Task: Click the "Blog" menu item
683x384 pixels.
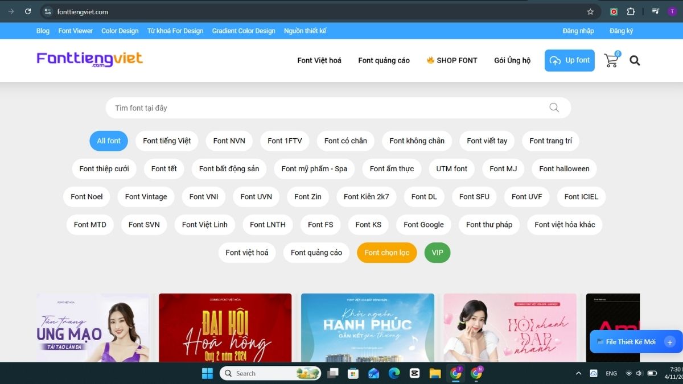Action: tap(42, 31)
